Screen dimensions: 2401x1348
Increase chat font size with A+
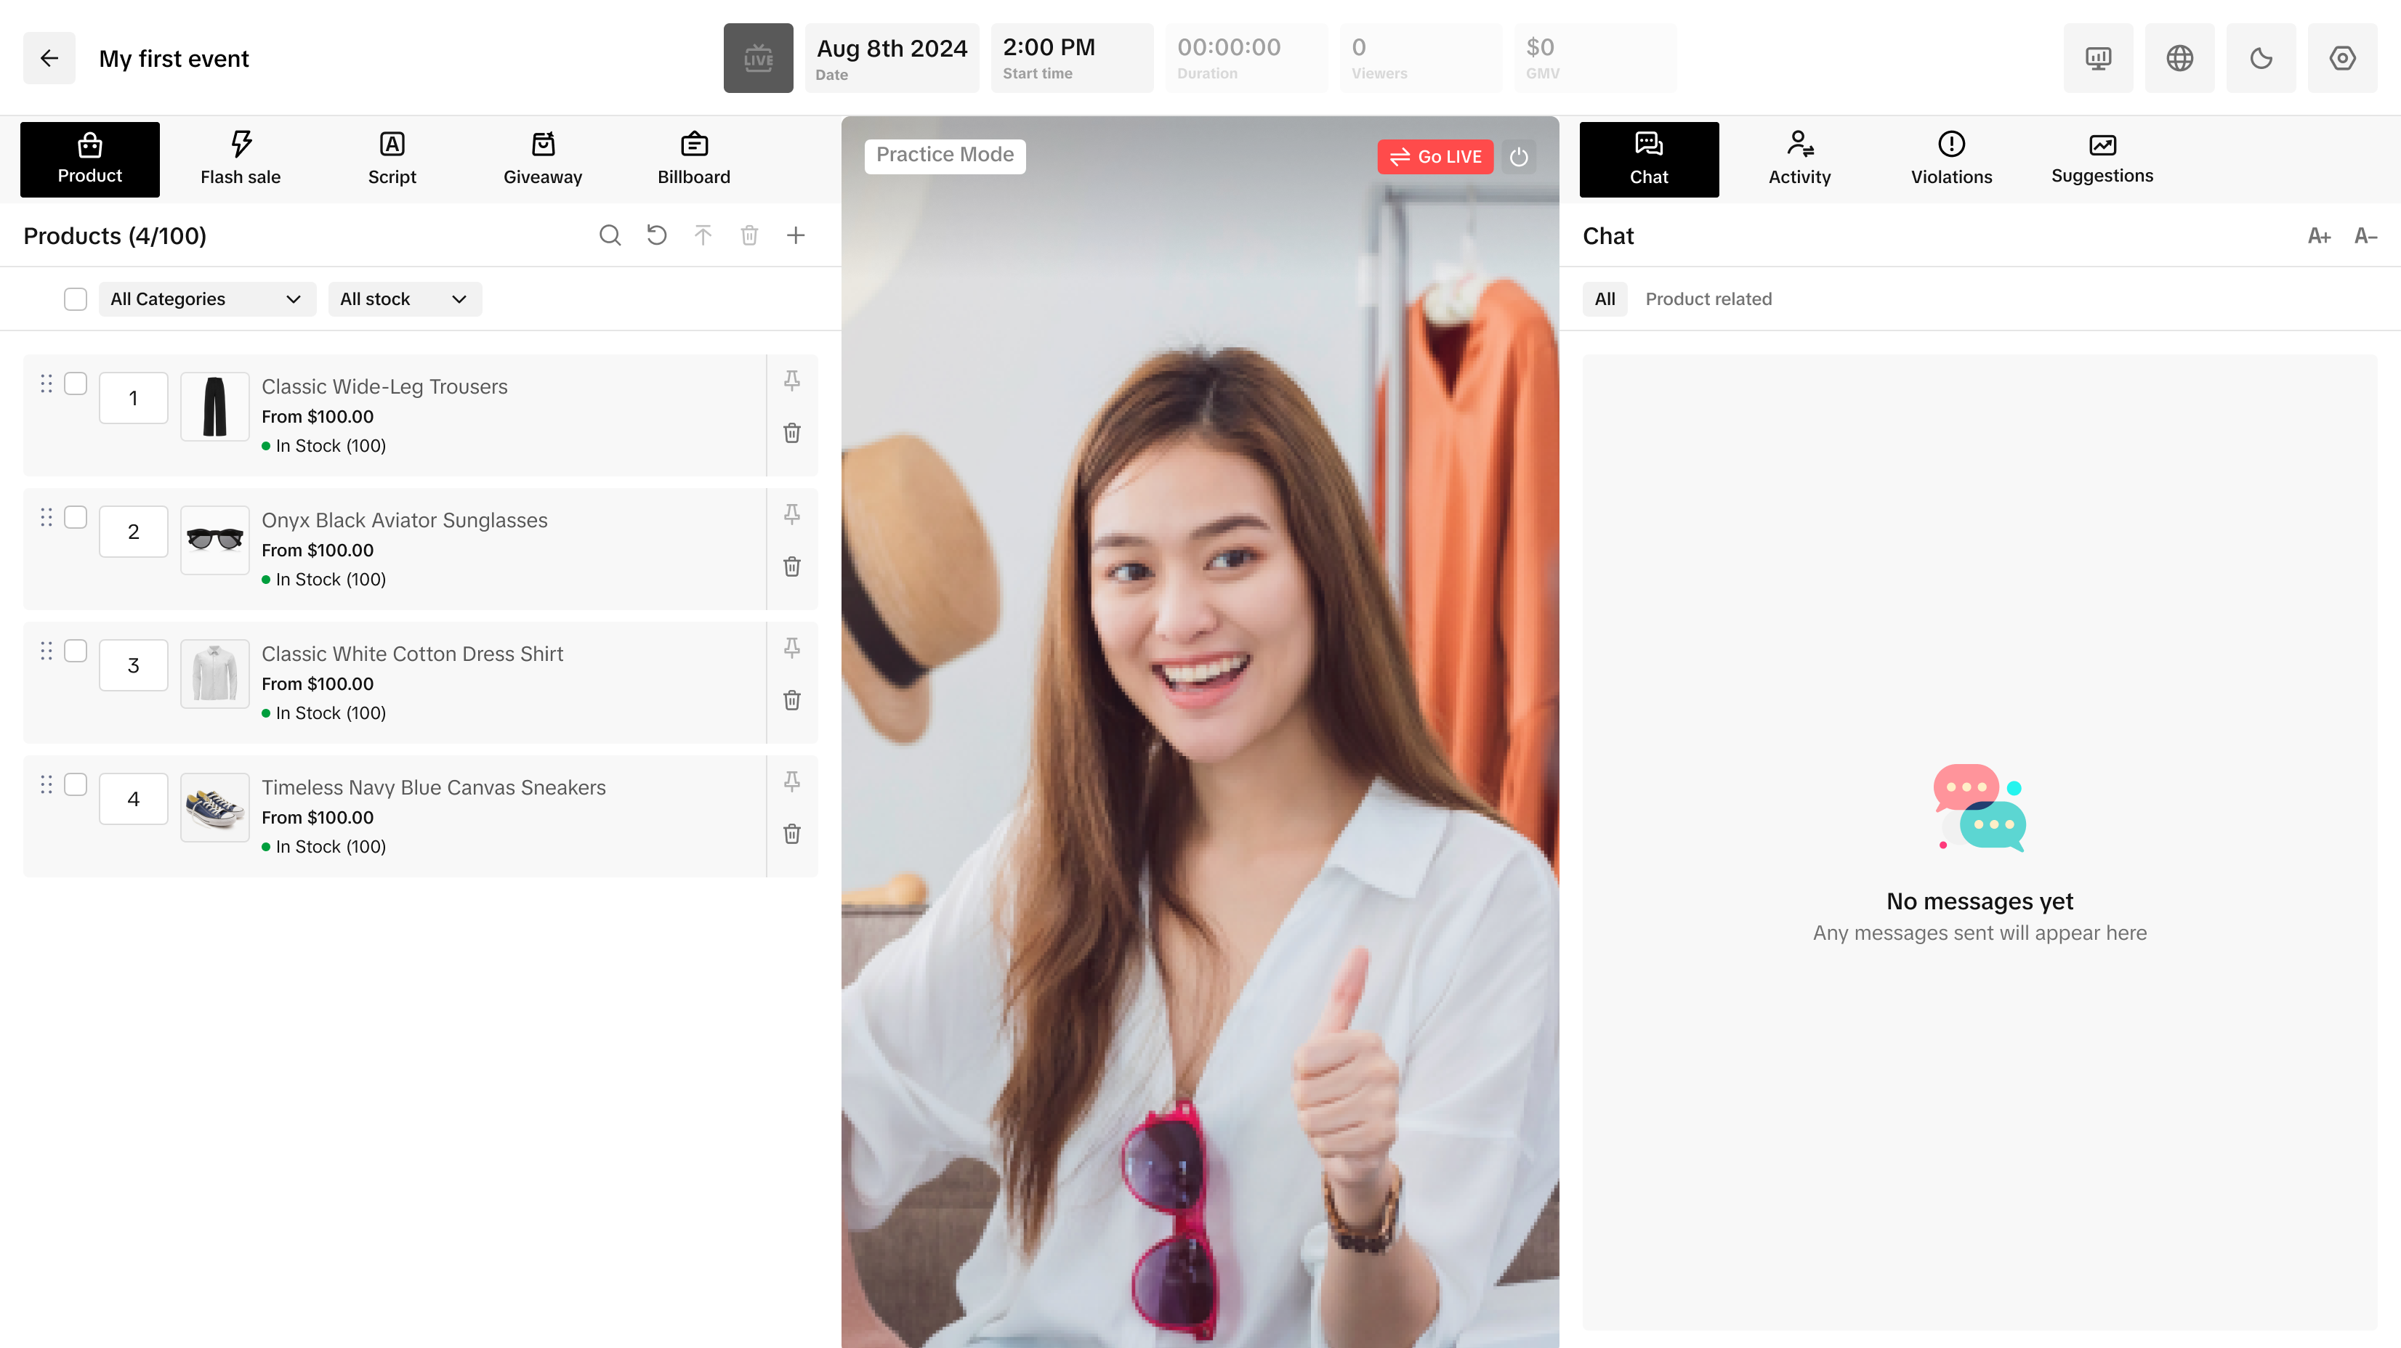2318,237
